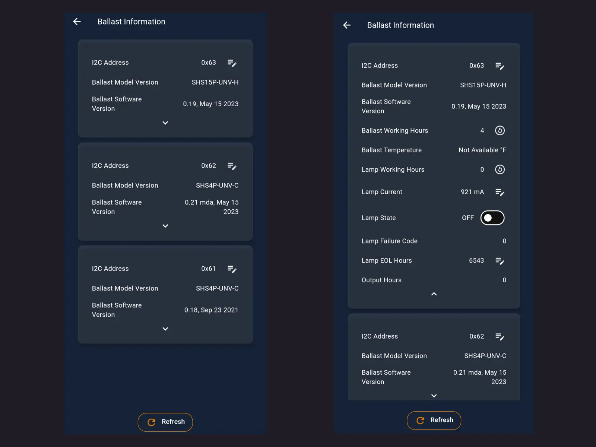Toggle the lamp off using the OFF switch
The width and height of the screenshot is (596, 447).
pos(492,218)
